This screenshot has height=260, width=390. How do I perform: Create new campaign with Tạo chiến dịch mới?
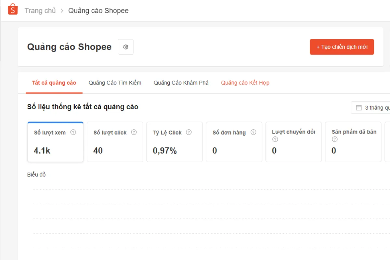point(342,47)
